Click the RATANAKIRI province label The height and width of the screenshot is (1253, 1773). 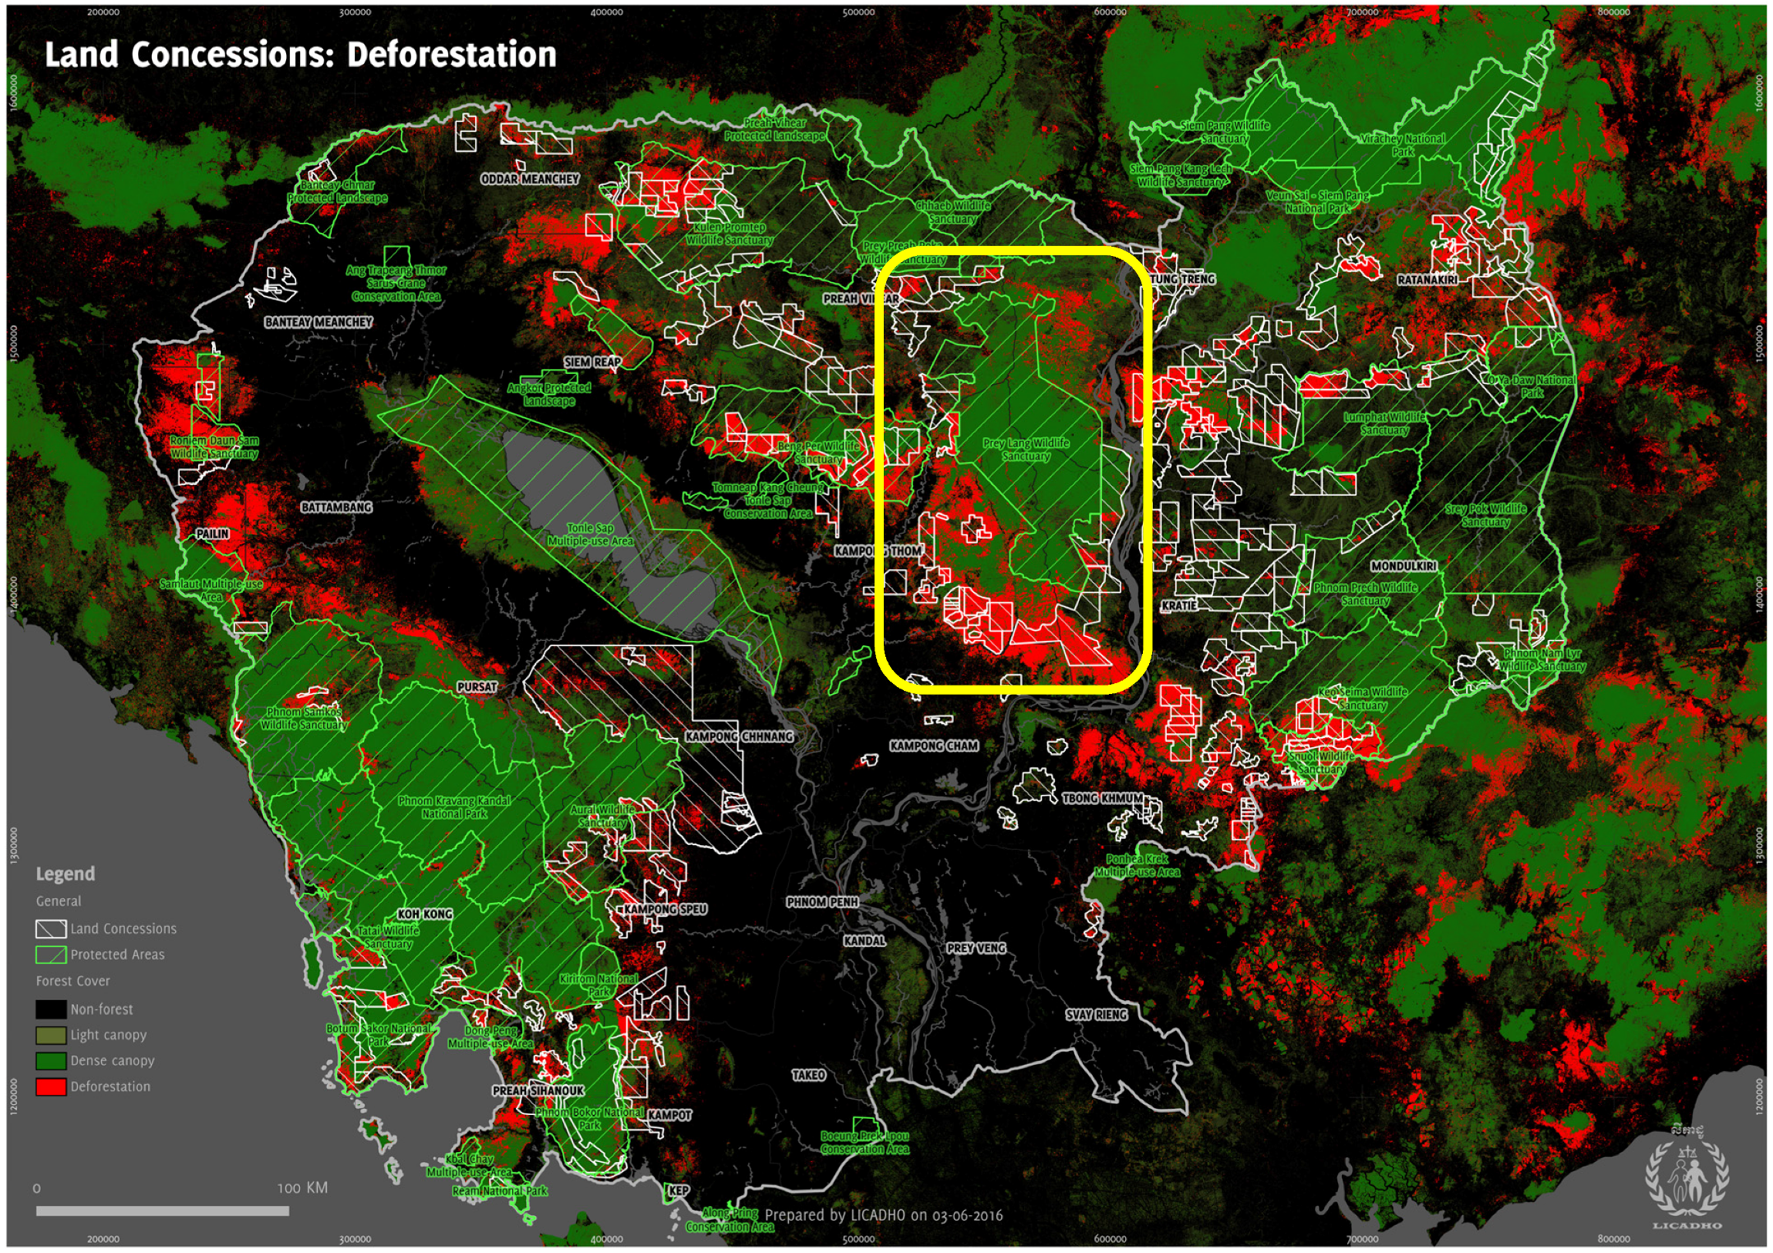(1427, 279)
